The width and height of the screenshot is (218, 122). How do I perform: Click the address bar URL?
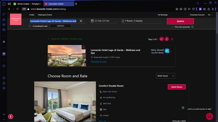point(48,9)
